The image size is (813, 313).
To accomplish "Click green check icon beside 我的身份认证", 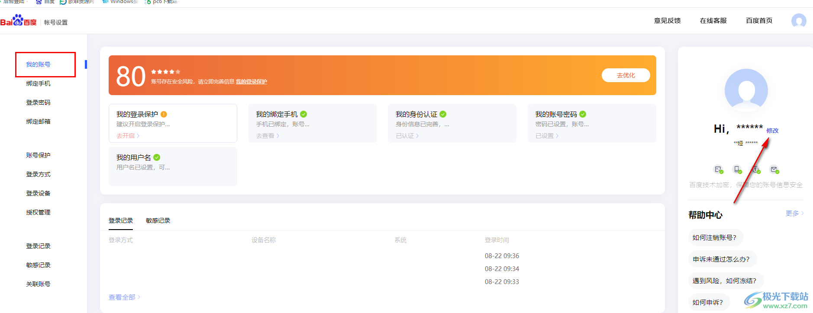I will click(x=443, y=114).
